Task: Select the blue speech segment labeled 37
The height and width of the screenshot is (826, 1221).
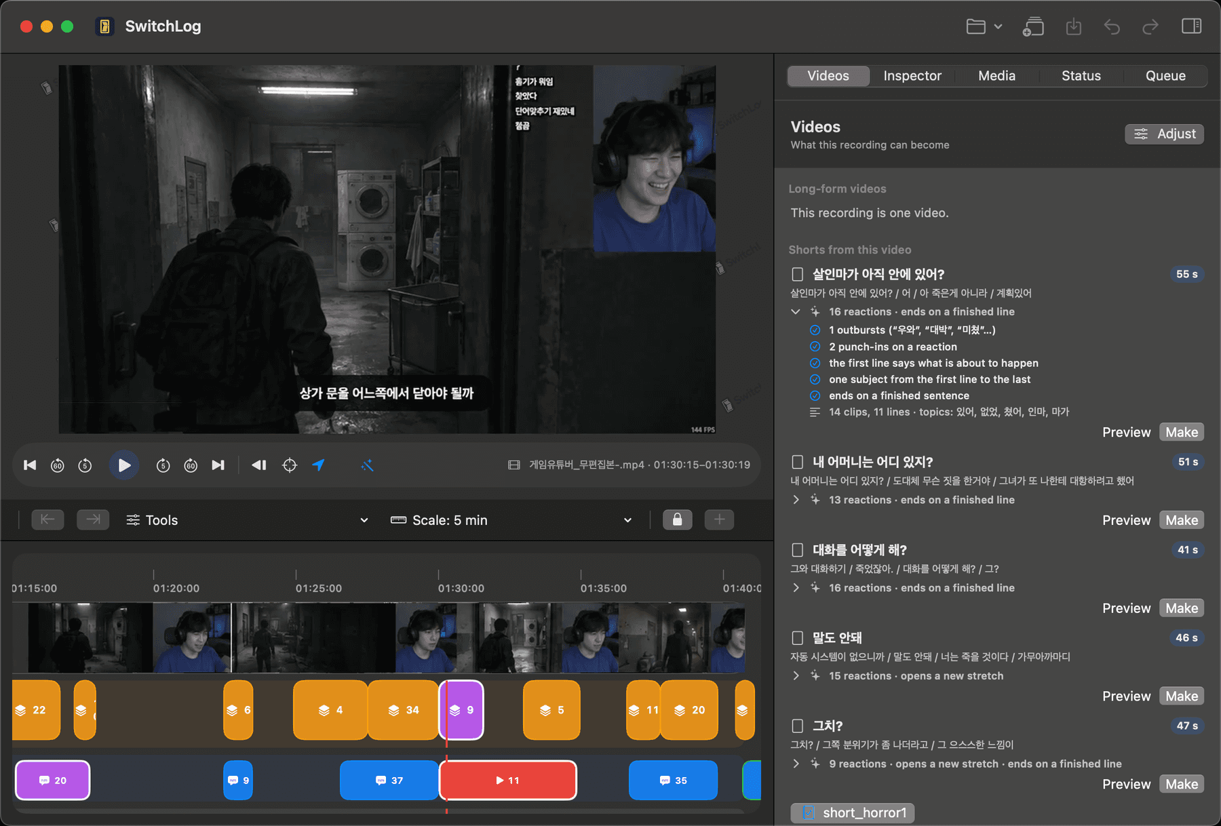Action: click(x=389, y=781)
